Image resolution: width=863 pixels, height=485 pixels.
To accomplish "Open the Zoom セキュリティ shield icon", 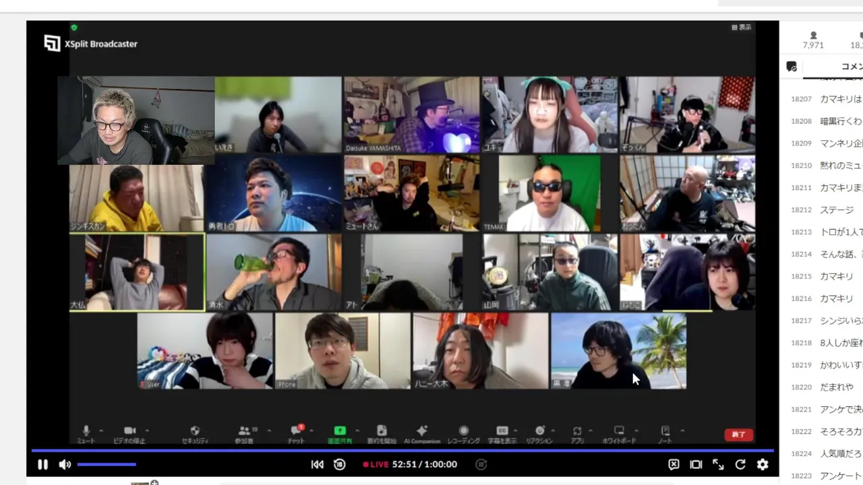I will click(195, 430).
